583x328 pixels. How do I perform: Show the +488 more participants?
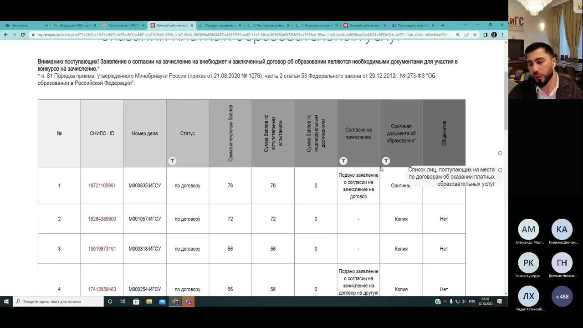pos(562,297)
